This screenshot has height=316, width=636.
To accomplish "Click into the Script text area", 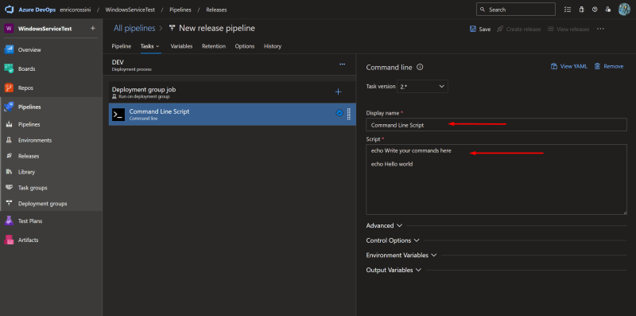I will pyautogui.click(x=496, y=179).
